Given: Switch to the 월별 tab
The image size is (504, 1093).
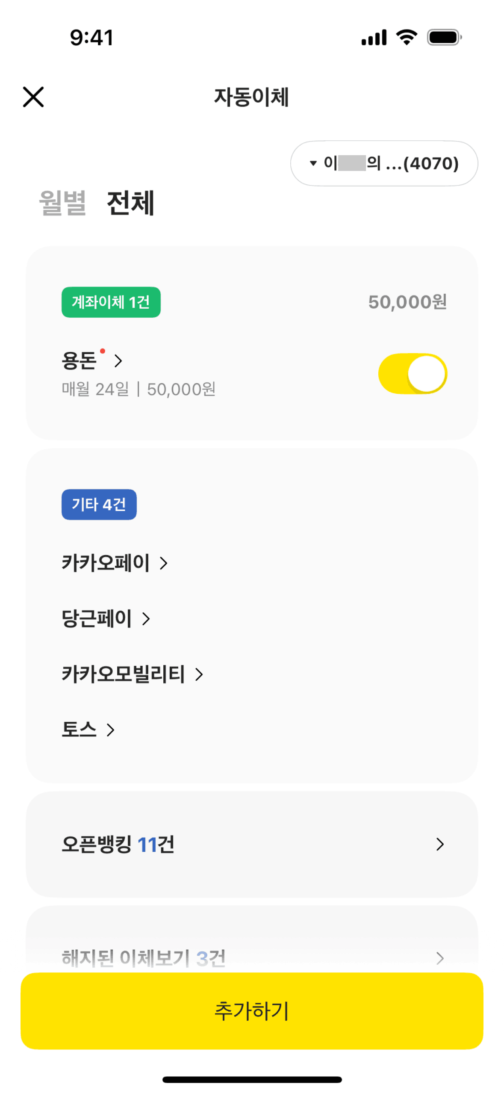Looking at the screenshot, I should click(62, 203).
